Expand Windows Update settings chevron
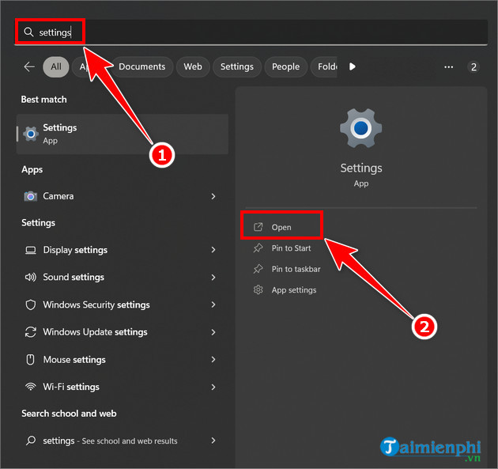This screenshot has width=498, height=469. coord(213,332)
